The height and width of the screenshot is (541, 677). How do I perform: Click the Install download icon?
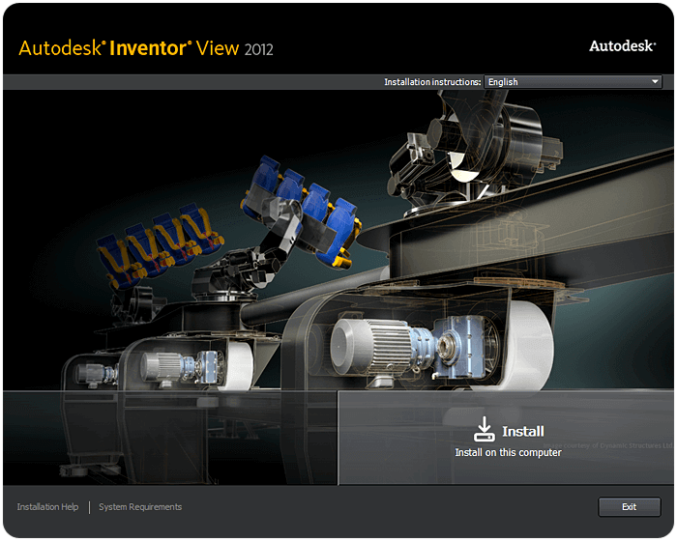pos(484,429)
